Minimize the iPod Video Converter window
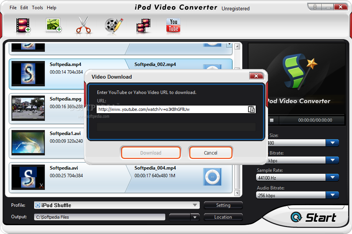 [x=328, y=7]
